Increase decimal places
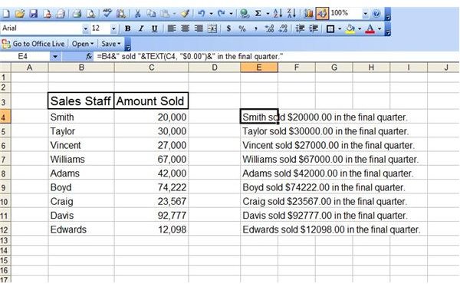460x284 pixels. [269, 28]
